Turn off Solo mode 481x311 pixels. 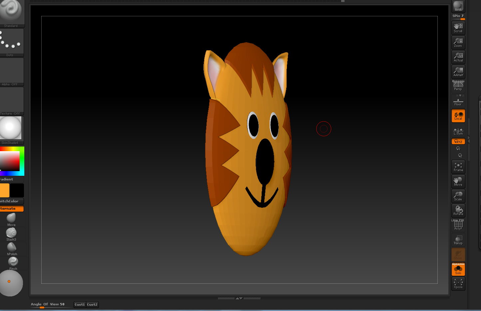tap(458, 269)
